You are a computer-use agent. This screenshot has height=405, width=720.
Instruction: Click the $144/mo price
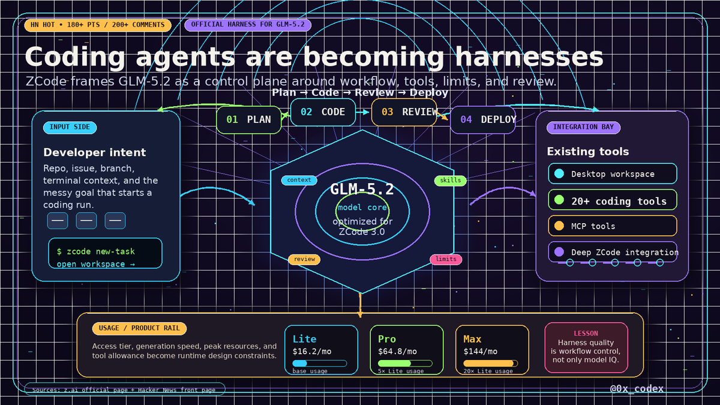click(x=481, y=352)
